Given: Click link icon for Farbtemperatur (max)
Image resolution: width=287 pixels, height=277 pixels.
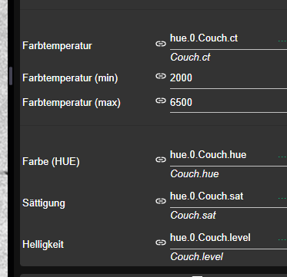Looking at the screenshot, I should tap(161, 101).
